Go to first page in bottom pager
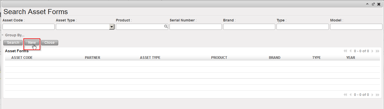Viewport: 384px width, 109px height. pos(345,95)
